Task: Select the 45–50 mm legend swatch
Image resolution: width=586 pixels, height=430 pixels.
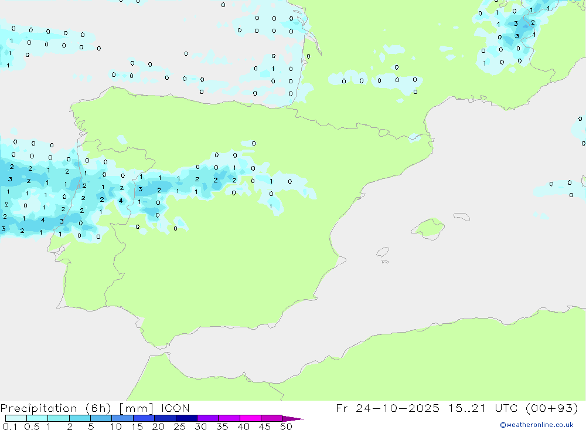Action: click(x=272, y=418)
